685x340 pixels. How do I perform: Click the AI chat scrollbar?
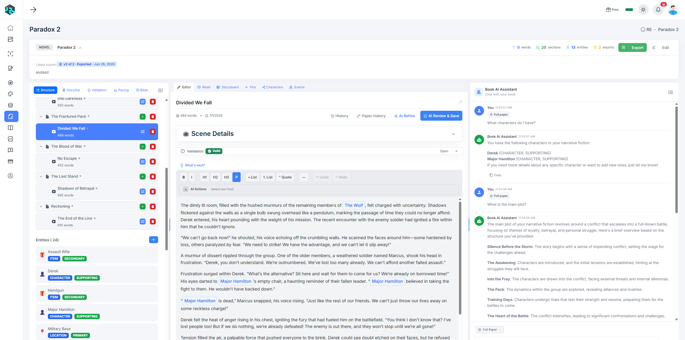[x=676, y=160]
